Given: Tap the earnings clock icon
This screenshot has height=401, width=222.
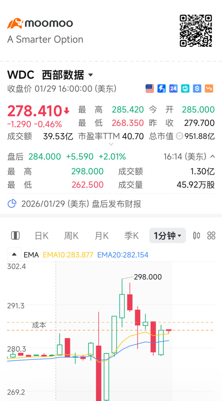Looking at the screenshot, I should tap(12, 204).
